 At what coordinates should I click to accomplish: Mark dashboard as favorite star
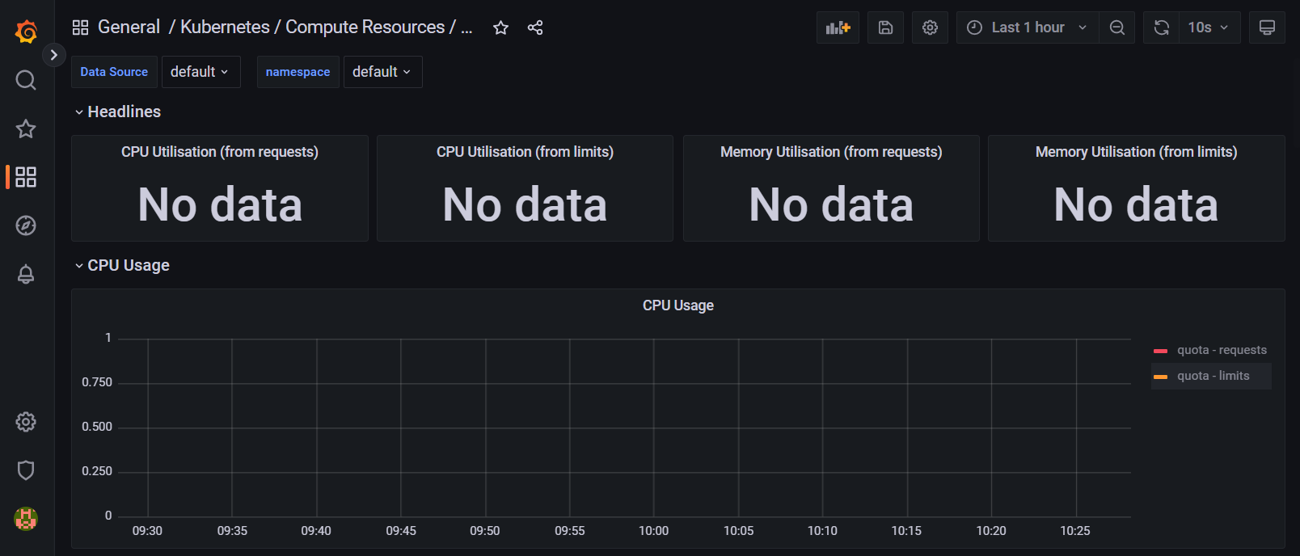coord(500,27)
